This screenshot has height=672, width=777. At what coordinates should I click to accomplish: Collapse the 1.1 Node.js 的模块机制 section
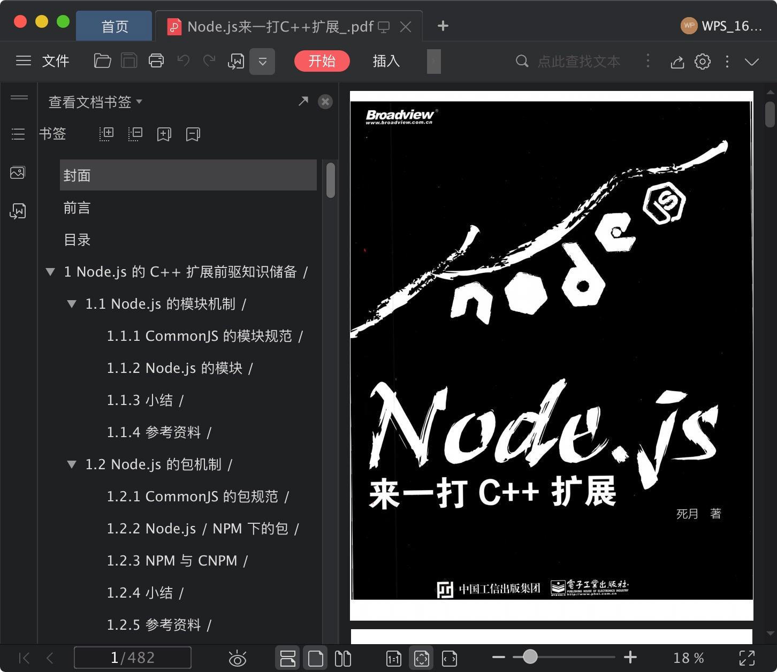coord(72,304)
